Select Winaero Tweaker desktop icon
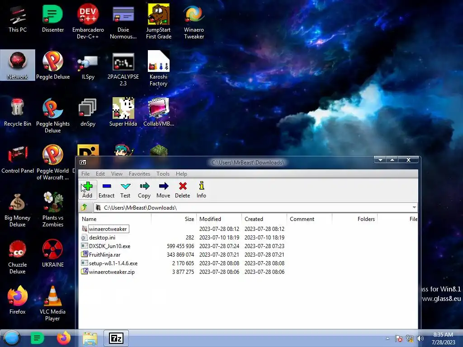 pyautogui.click(x=194, y=22)
